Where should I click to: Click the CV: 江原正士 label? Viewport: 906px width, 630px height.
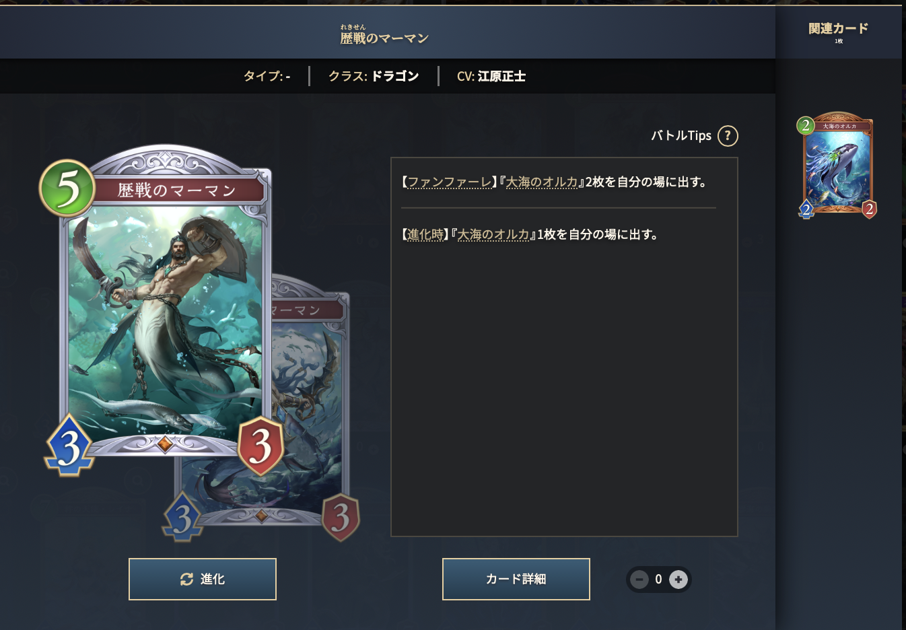491,76
